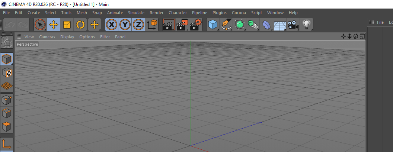Click the Floor environment icon
The width and height of the screenshot is (393, 152).
(x=280, y=25)
